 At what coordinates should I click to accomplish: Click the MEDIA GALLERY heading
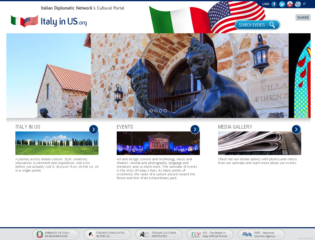pos(235,127)
